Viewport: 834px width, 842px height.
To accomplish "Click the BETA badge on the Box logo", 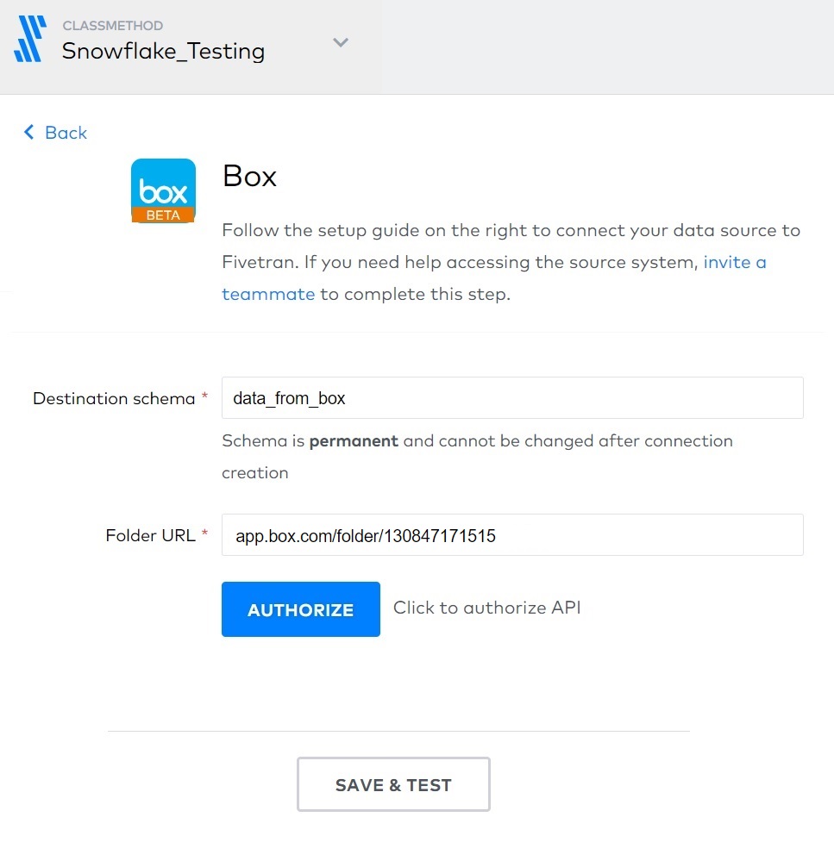I will (x=163, y=215).
